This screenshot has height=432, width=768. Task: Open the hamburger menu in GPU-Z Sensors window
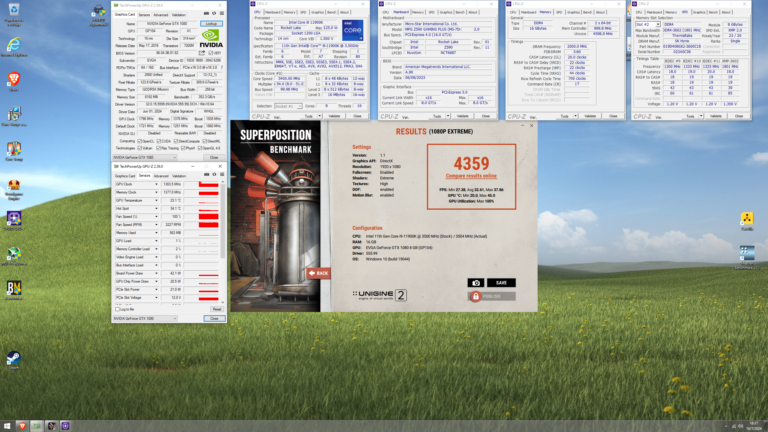coord(222,174)
